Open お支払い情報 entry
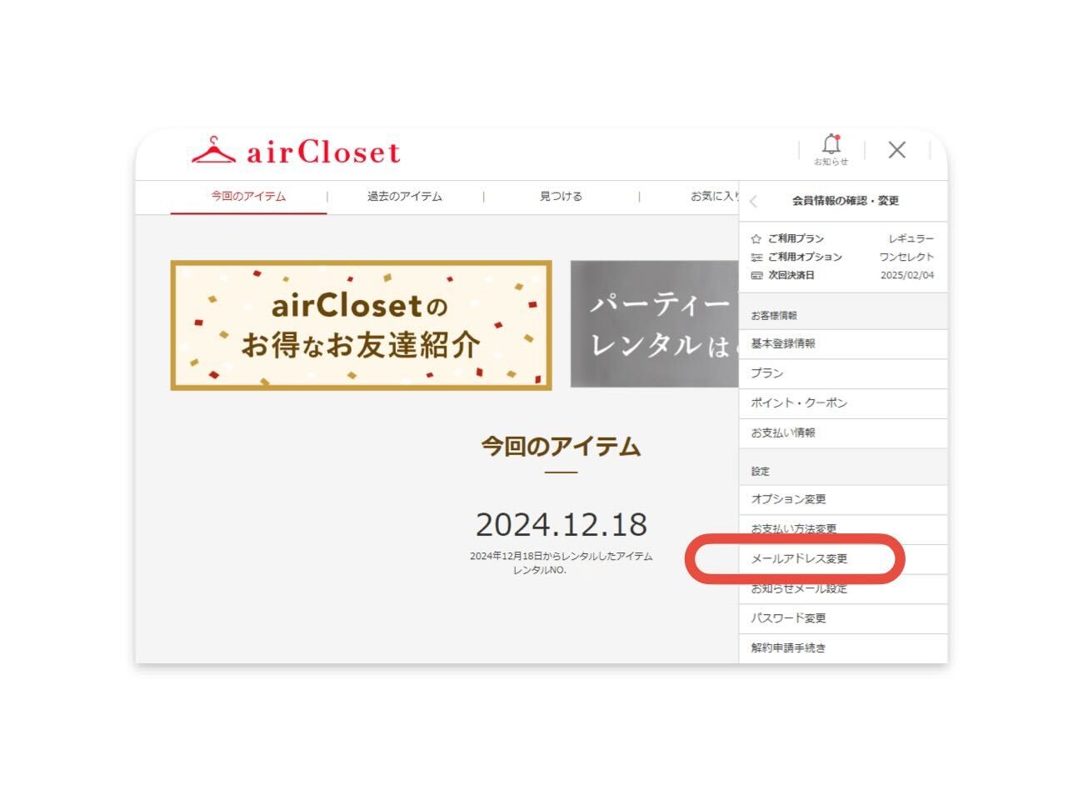Screen dimensions: 1083x805 [843, 433]
